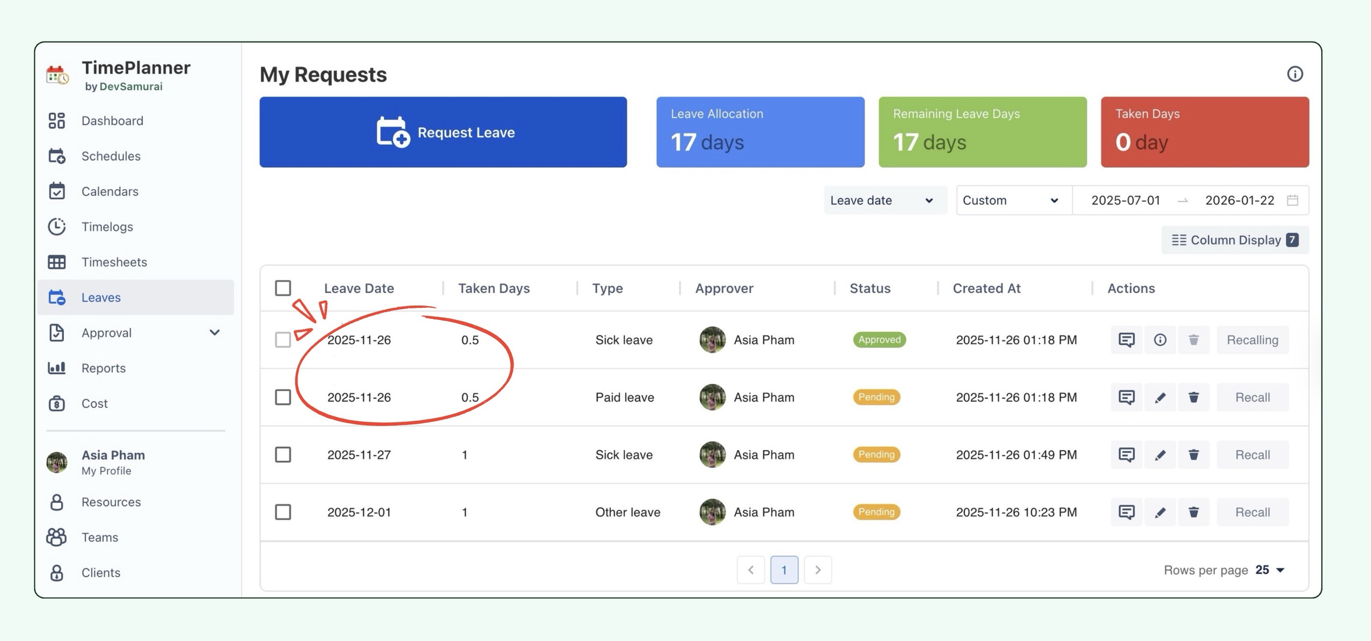The height and width of the screenshot is (641, 1371).
Task: Click the info icon beside My Requests
Action: tap(1295, 74)
